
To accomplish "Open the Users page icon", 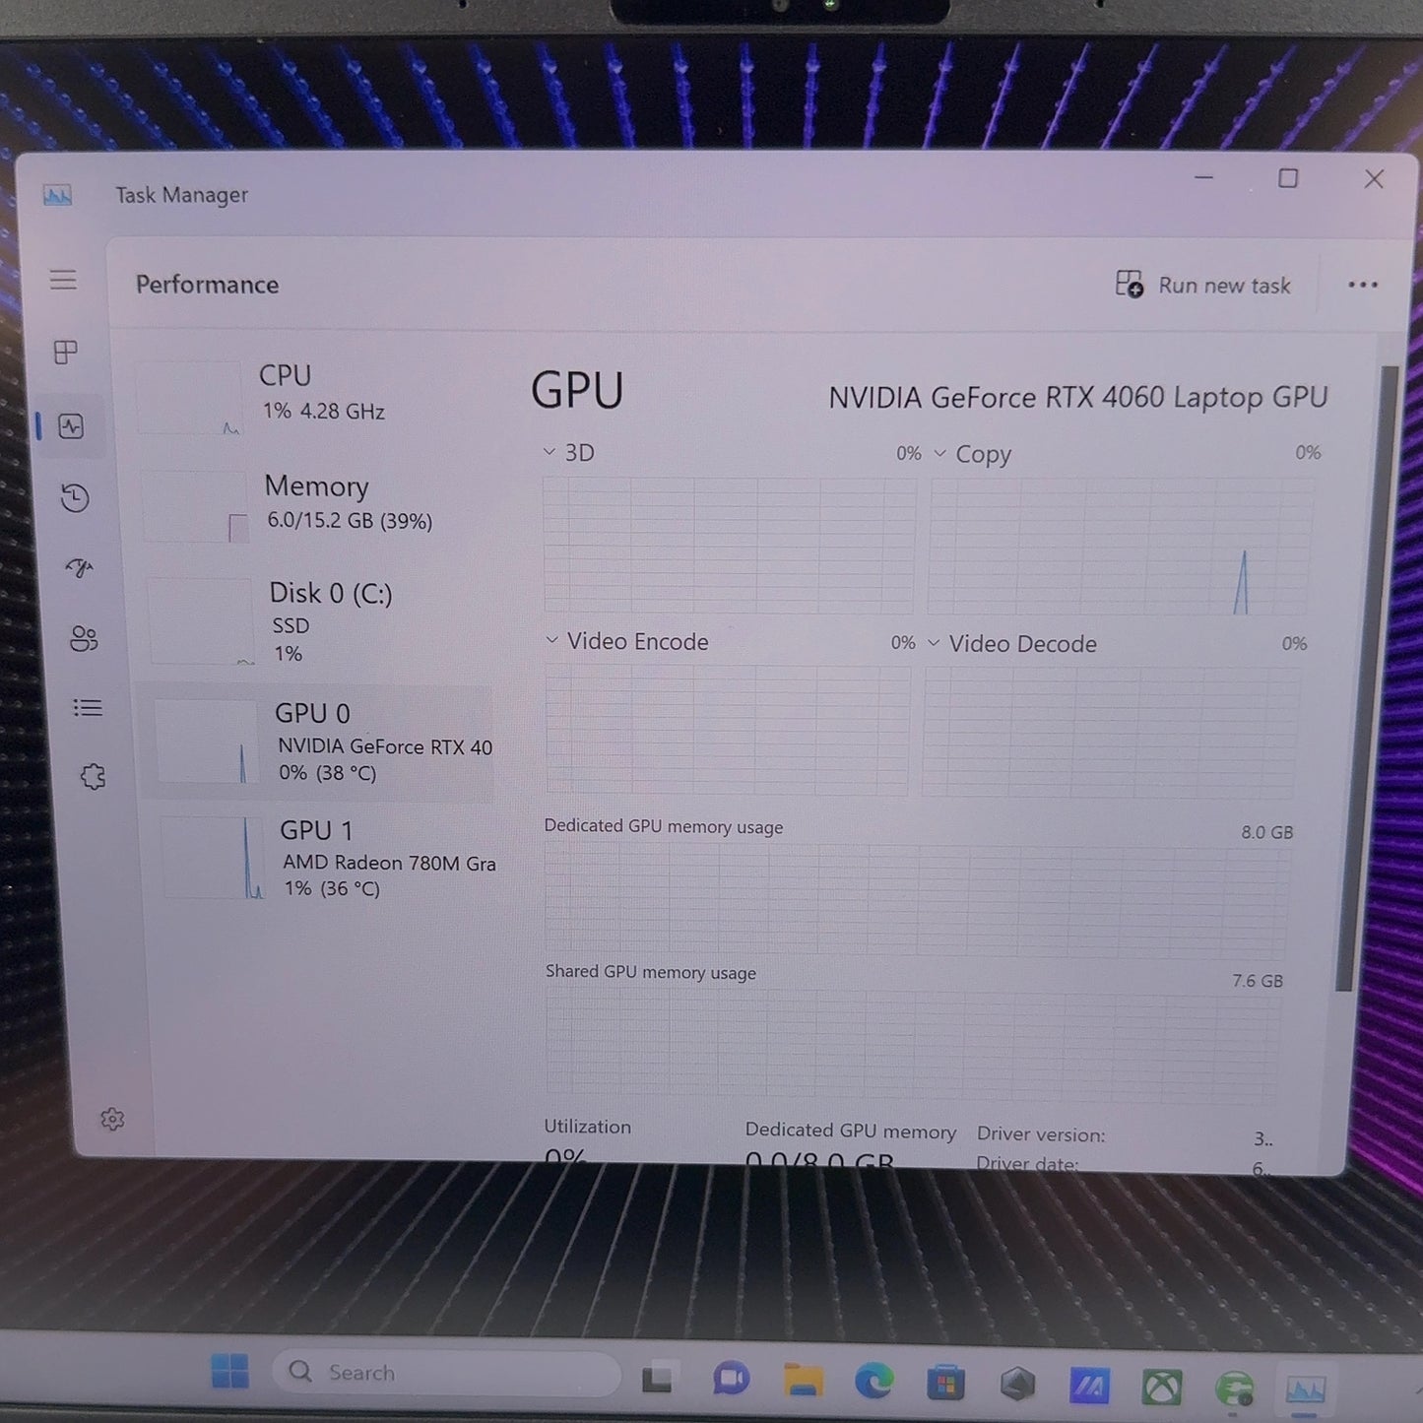I will (84, 639).
